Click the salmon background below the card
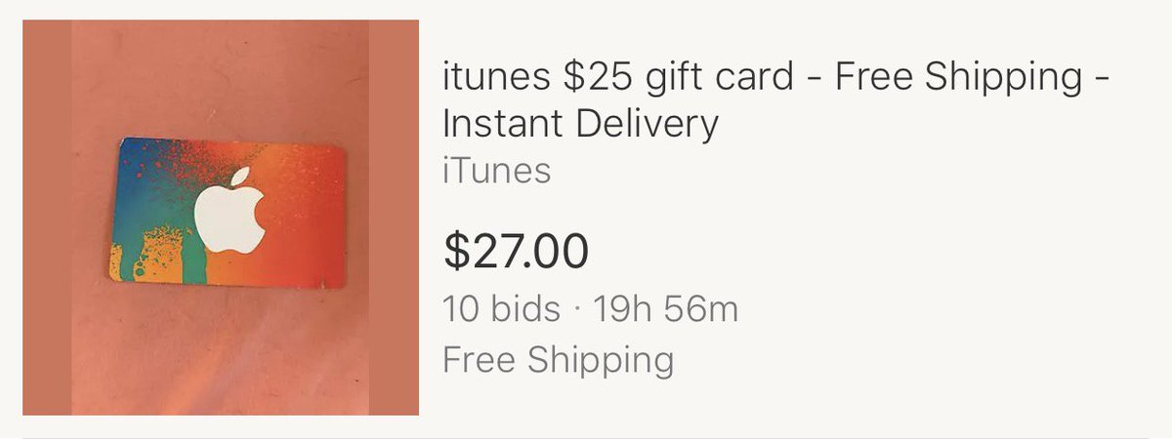Screen dimensions: 1172x439 [x=220, y=351]
